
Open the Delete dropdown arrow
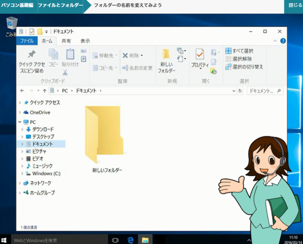(x=142, y=56)
